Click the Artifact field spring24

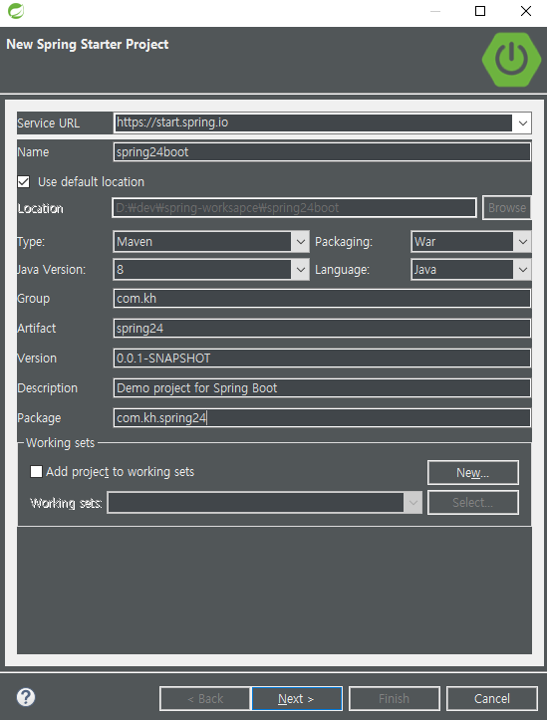(x=322, y=329)
